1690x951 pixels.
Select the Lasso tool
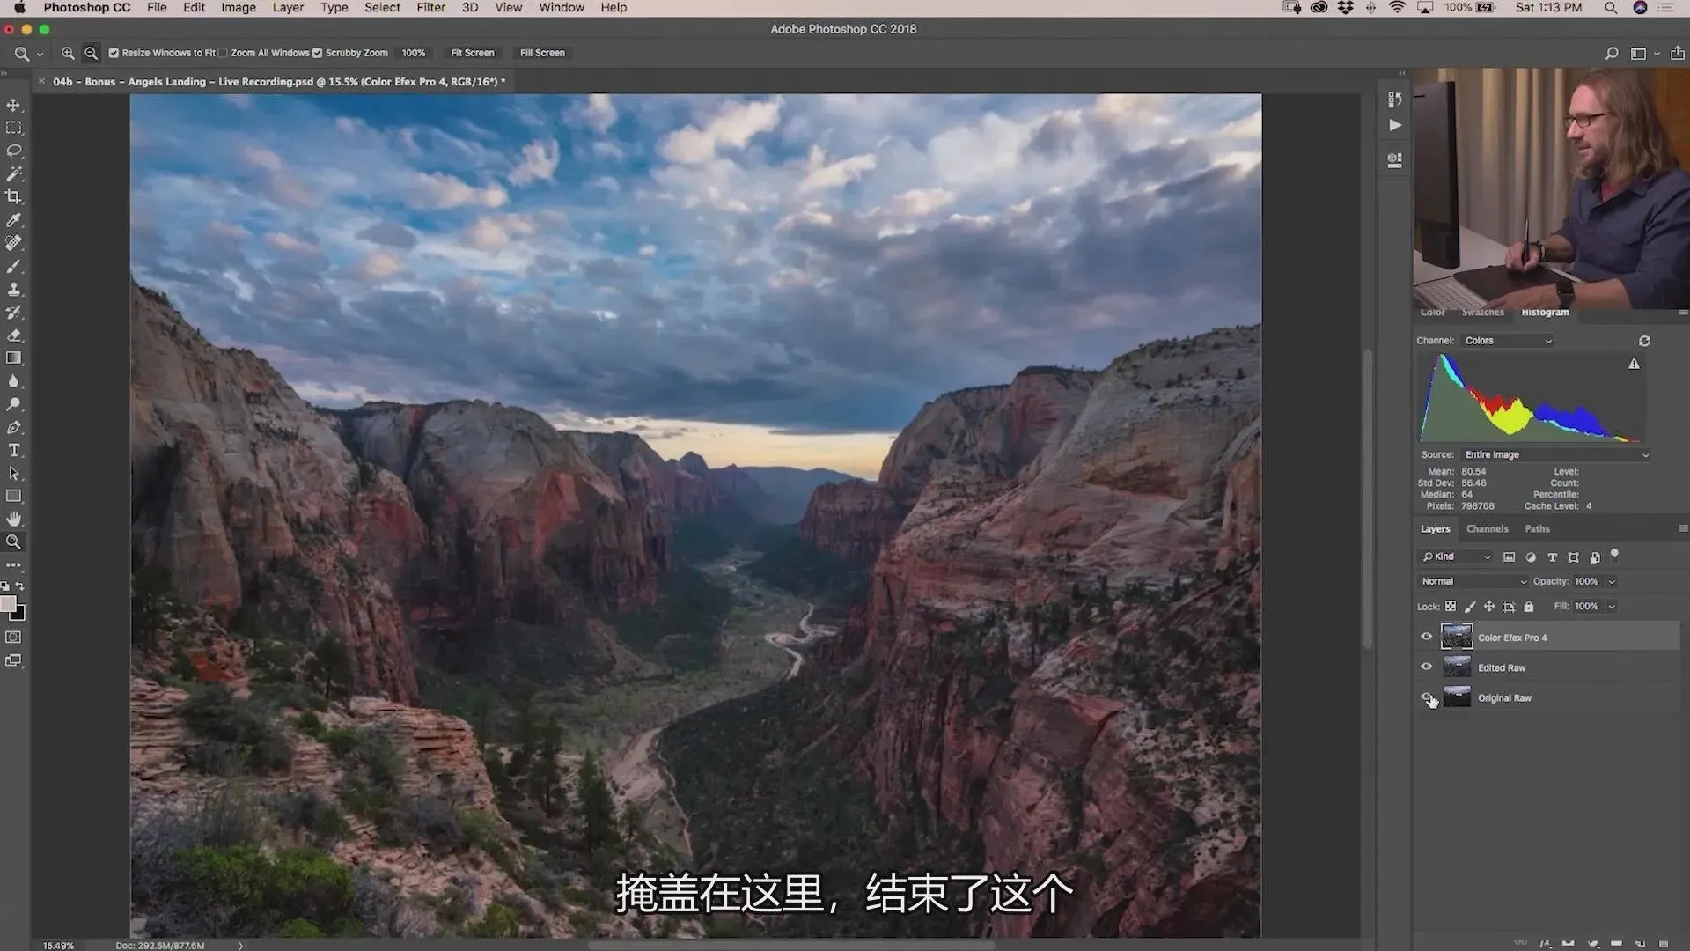14,151
